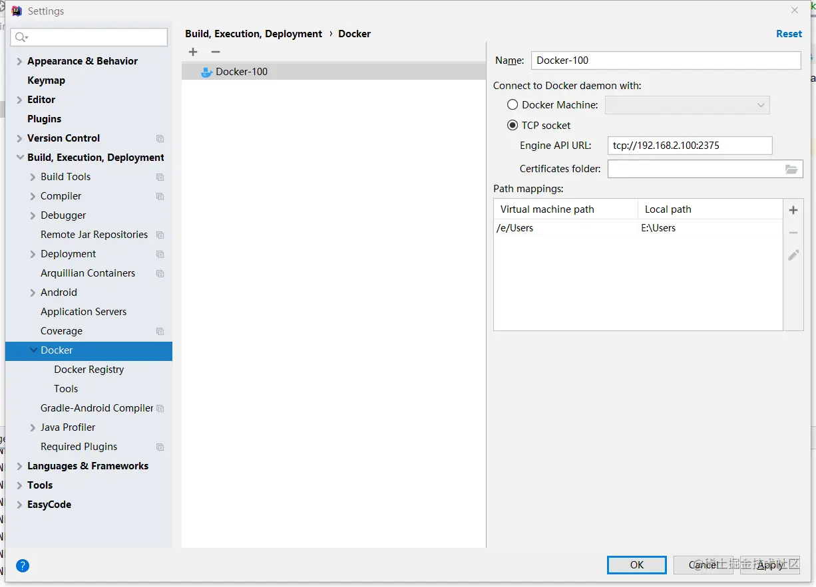816x587 pixels.
Task: Collapse Build, Execution, Deployment section
Action: (19, 158)
